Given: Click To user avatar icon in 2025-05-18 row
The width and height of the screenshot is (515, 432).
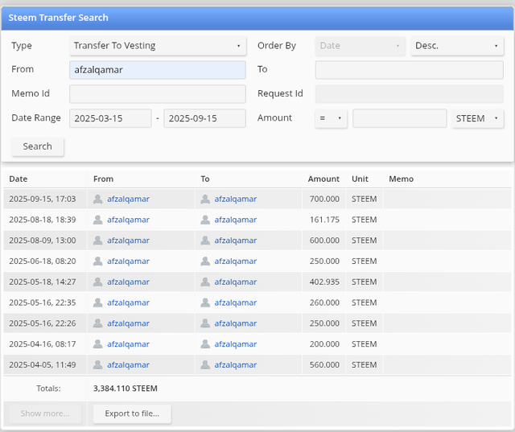Looking at the screenshot, I should [x=205, y=282].
